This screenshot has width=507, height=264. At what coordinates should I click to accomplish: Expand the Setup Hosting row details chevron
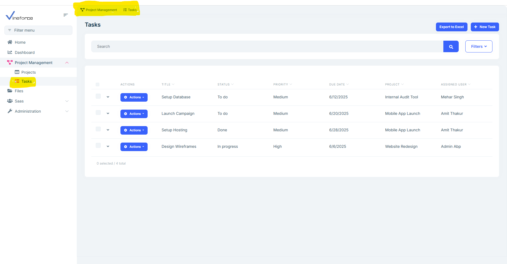tap(108, 130)
